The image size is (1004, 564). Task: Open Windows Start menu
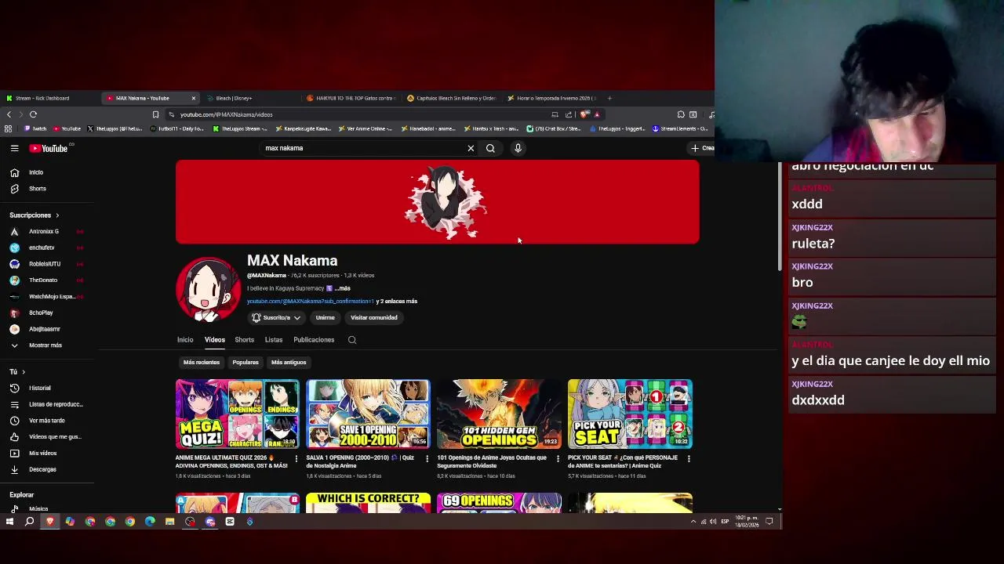click(x=9, y=522)
